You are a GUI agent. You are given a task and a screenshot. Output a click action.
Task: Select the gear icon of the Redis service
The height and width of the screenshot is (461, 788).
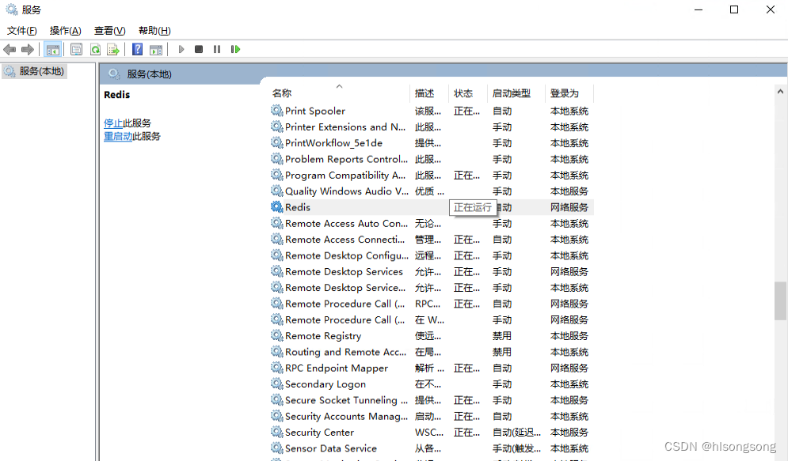point(277,206)
